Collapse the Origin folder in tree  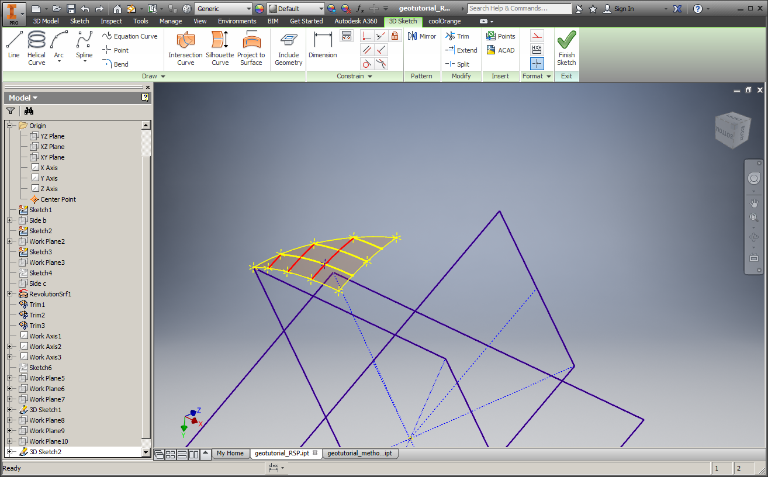pyautogui.click(x=10, y=126)
